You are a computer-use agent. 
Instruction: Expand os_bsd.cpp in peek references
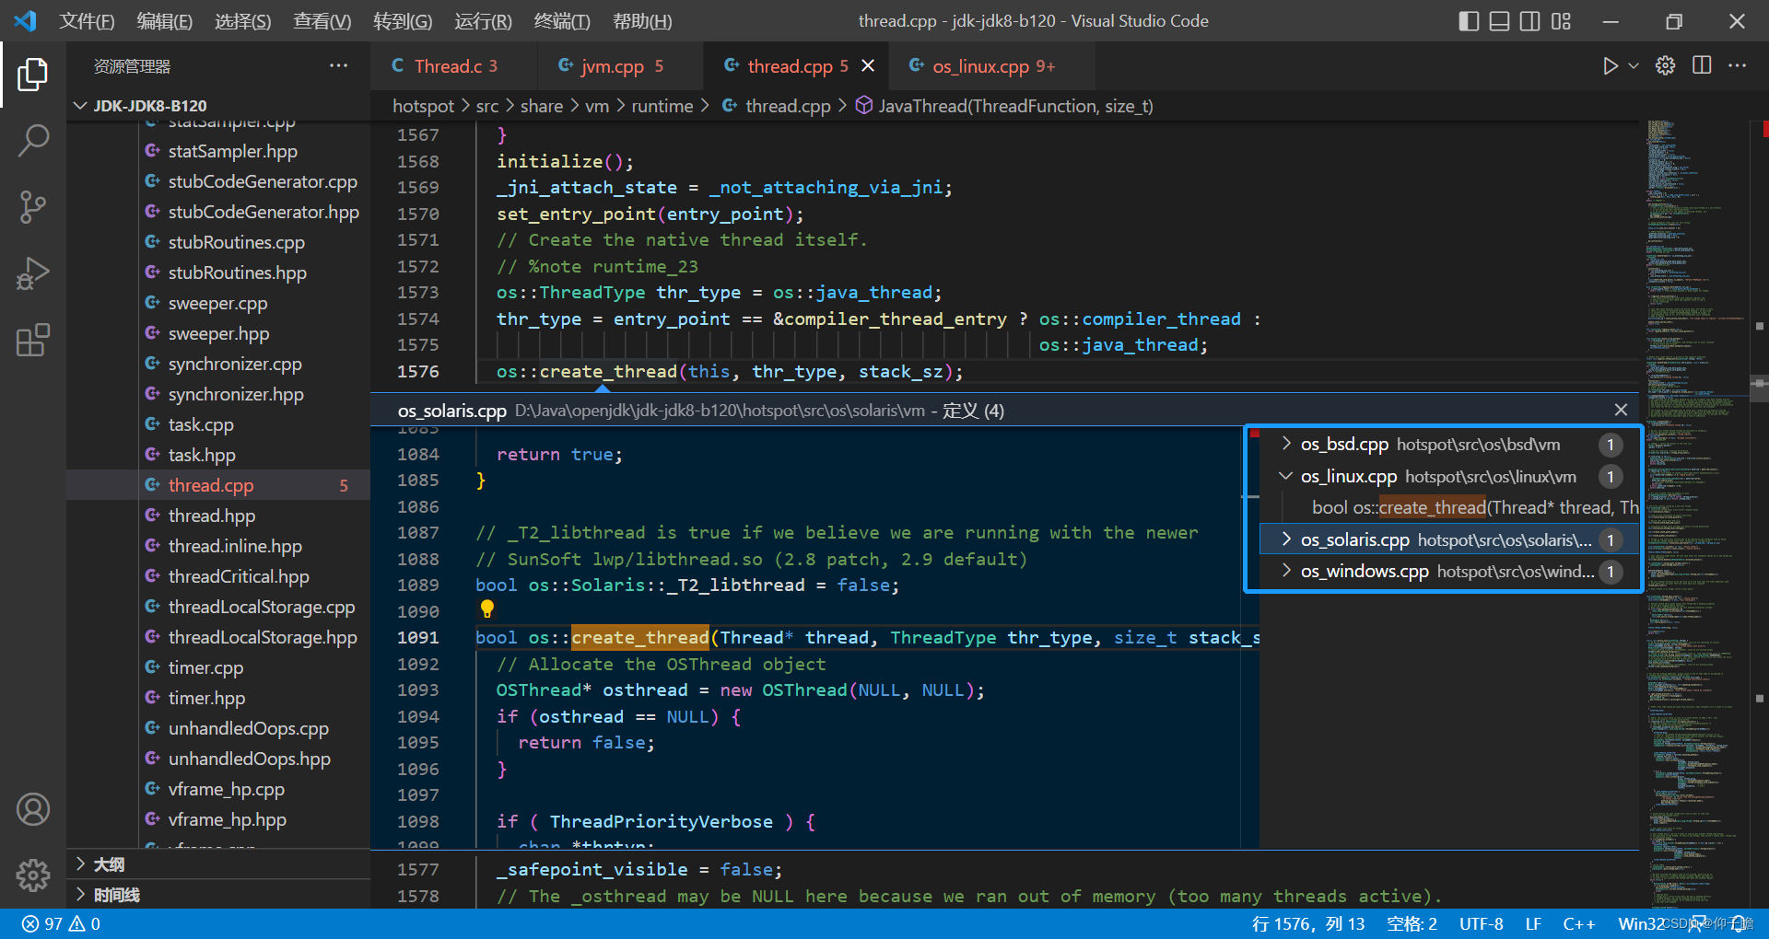(1286, 444)
